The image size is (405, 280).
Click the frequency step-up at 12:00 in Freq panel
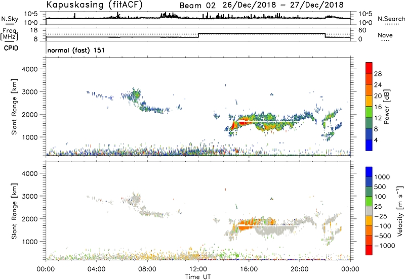(x=198, y=35)
